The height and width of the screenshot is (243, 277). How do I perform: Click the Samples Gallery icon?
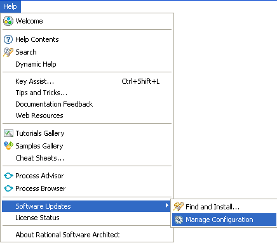[8, 146]
